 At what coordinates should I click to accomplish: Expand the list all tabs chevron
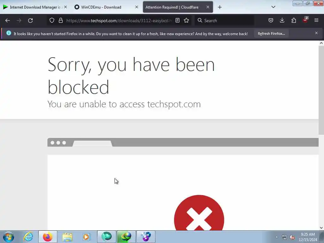coord(273,7)
